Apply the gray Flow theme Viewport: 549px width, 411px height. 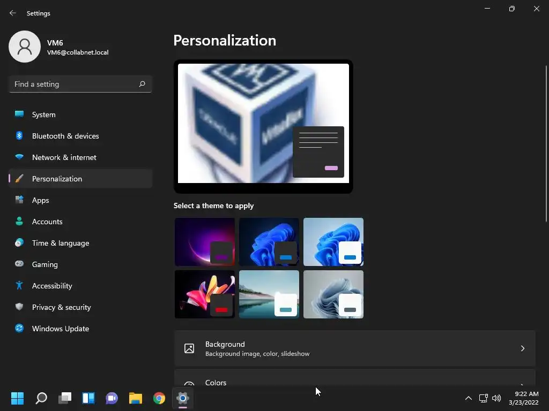(x=333, y=294)
